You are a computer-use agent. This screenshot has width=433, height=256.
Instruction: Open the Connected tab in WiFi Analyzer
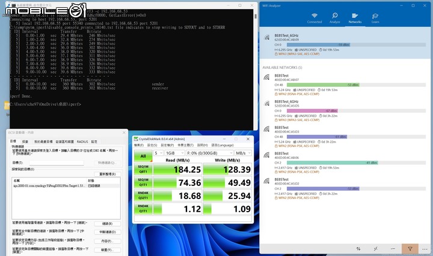click(x=315, y=17)
